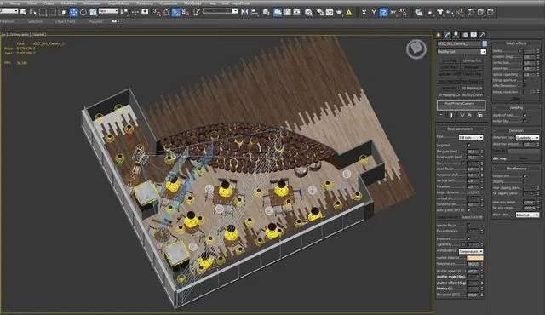Click the Pin Stack icon
The image size is (545, 315).
pyautogui.click(x=441, y=115)
